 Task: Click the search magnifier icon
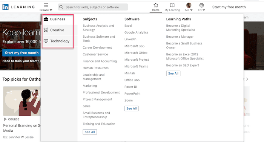tap(61, 7)
